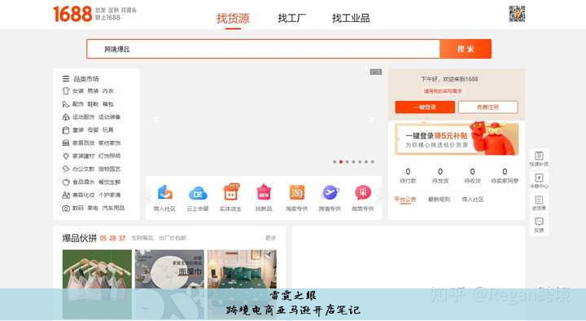586x321 pixels.
Task: Open the 面膜巾 product thumbnail
Action: (x=169, y=284)
